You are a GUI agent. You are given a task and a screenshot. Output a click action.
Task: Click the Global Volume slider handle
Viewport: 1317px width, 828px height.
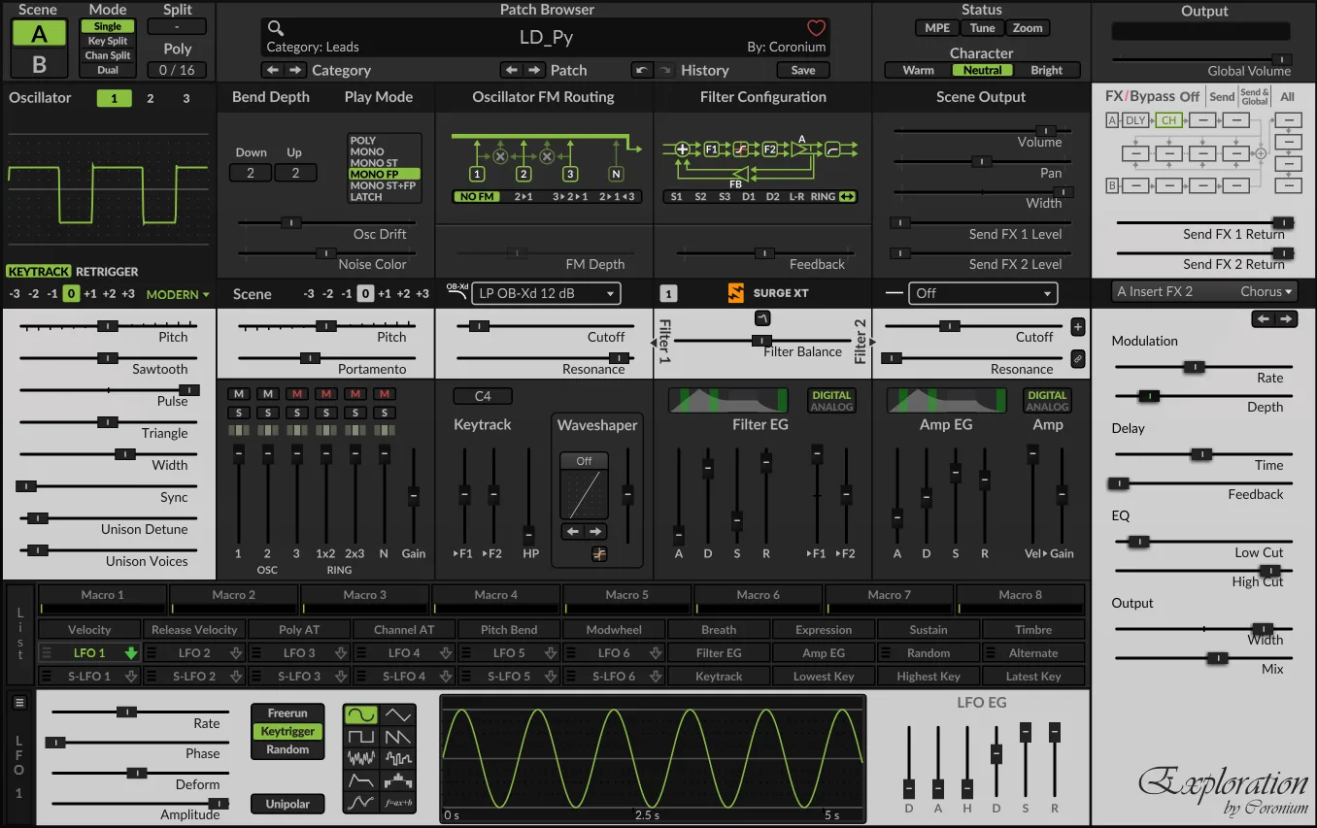1281,59
